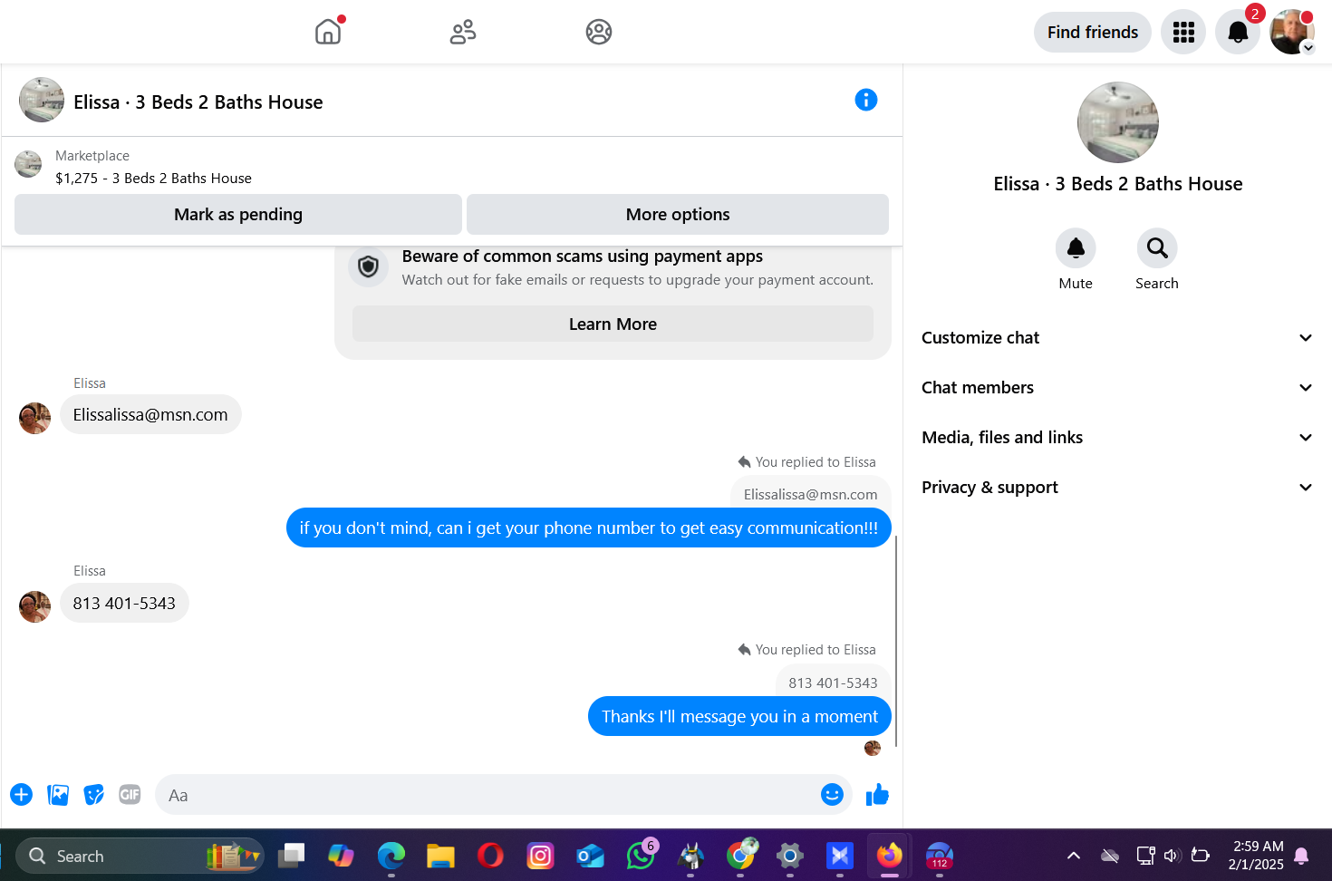Expand the Customize chat section
Image resolution: width=1332 pixels, height=881 pixels.
click(1117, 337)
